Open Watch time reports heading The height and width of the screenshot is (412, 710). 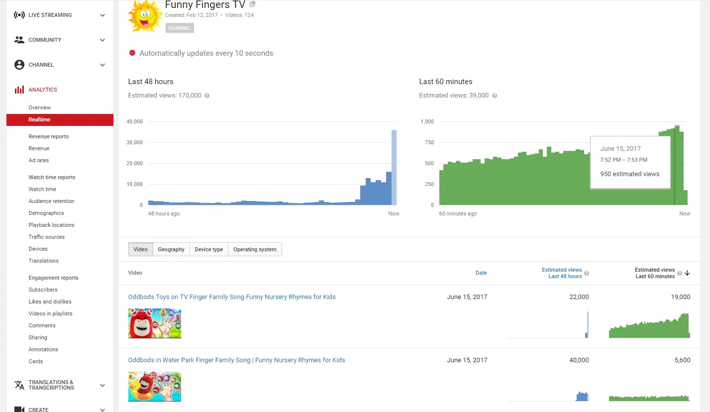click(x=52, y=177)
